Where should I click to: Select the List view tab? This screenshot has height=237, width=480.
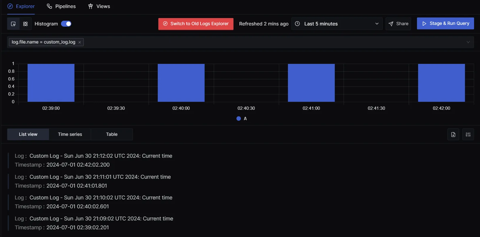(x=28, y=134)
